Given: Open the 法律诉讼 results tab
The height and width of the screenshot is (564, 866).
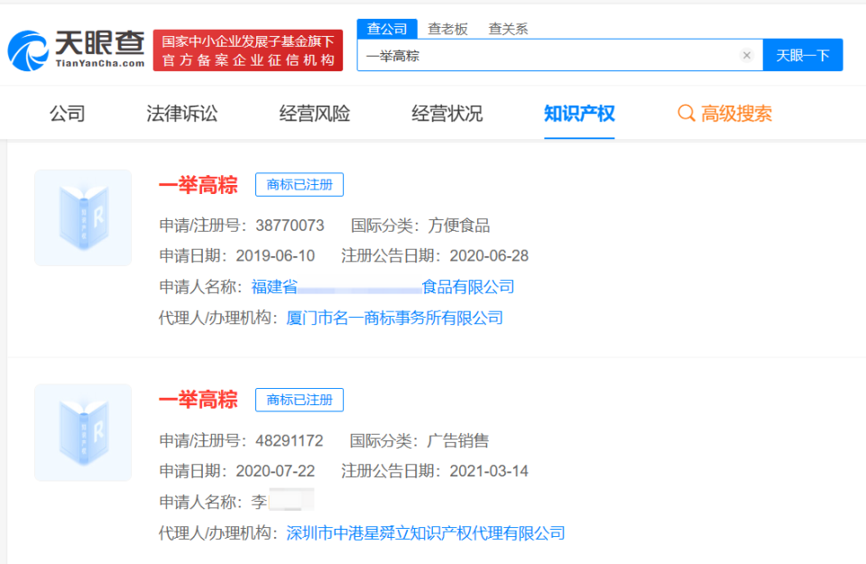Looking at the screenshot, I should pos(181,114).
